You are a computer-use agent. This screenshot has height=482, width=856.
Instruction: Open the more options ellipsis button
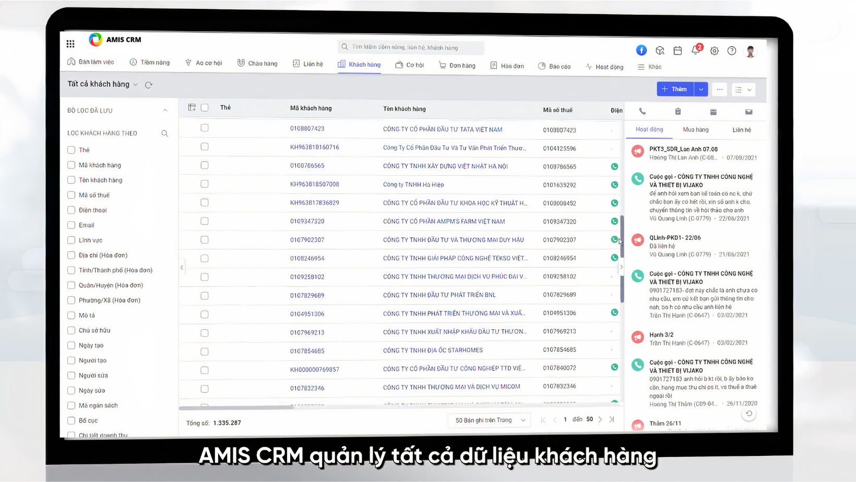click(x=720, y=89)
